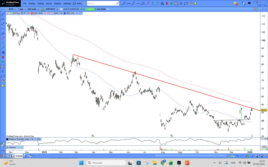Pick the text annotation tool in top toolbar

181,3
